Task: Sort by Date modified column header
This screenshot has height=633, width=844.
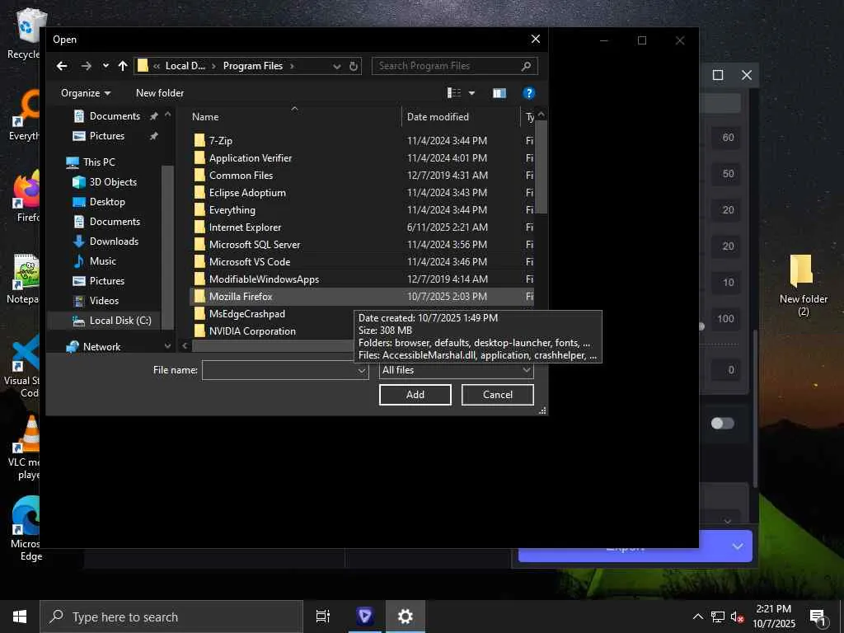Action: [438, 117]
